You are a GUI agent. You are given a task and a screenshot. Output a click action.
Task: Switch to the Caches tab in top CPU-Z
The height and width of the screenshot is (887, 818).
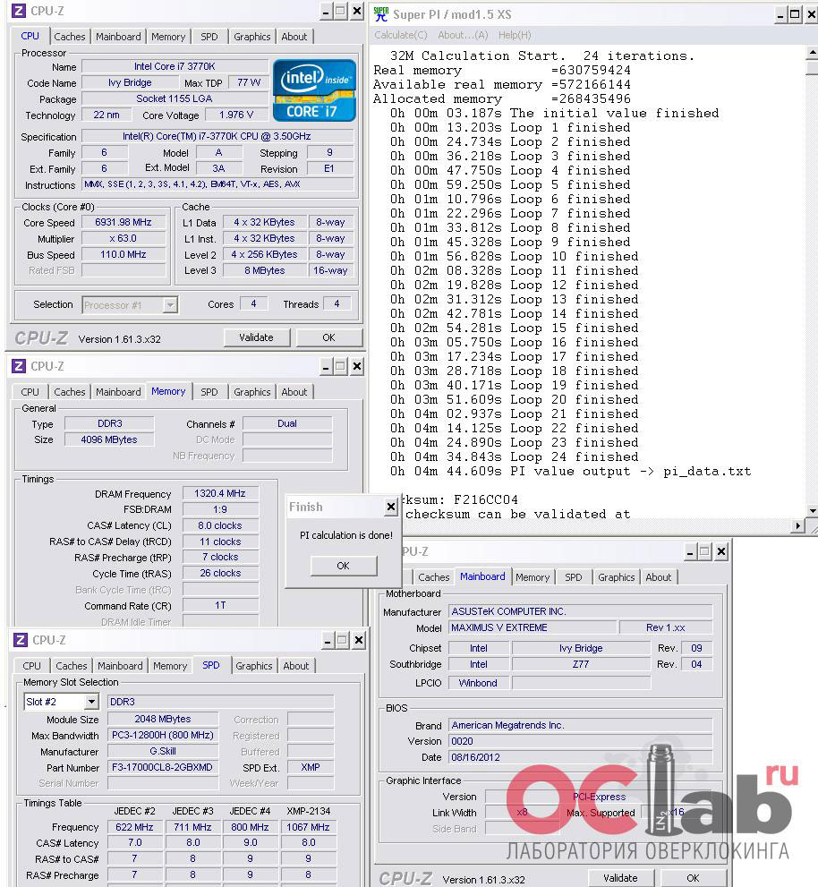(70, 37)
